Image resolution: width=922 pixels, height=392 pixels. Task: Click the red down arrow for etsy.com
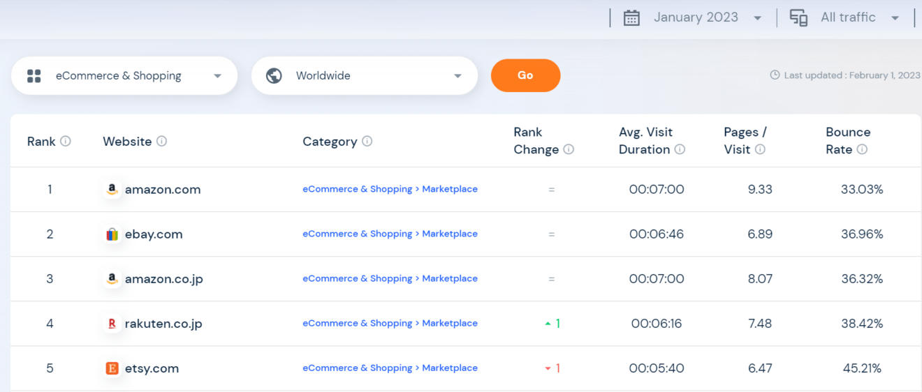pyautogui.click(x=548, y=368)
